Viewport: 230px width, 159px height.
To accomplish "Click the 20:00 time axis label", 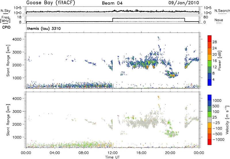I will [170, 153].
